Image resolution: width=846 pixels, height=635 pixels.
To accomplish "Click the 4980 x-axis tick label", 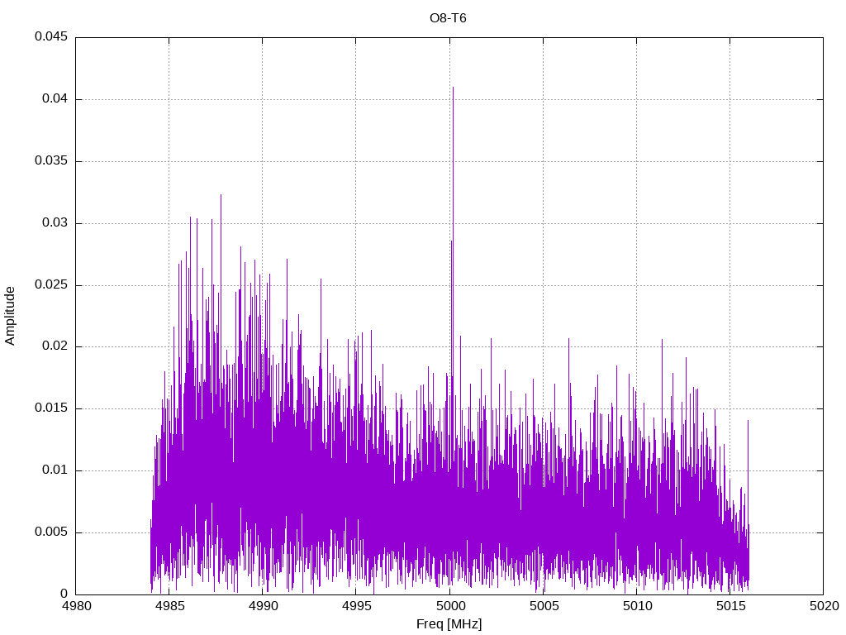I will click(x=76, y=606).
